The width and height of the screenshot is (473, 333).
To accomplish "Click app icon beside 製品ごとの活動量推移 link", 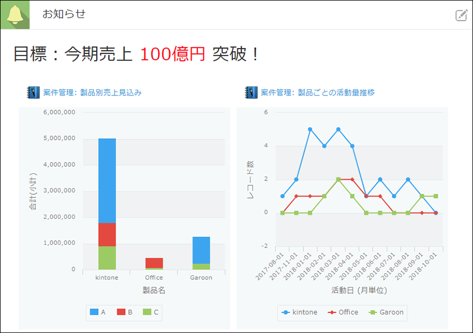I will 251,93.
